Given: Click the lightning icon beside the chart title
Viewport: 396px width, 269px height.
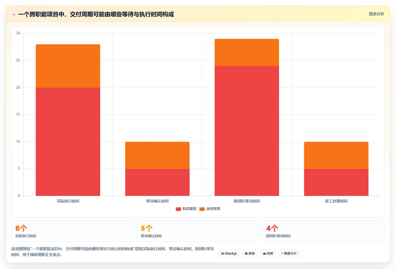Looking at the screenshot, I should (x=14, y=14).
